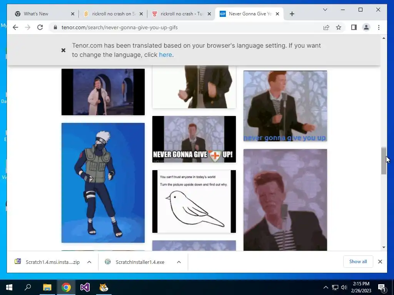Open the tab search dropdown
Image resolution: width=394 pixels, height=295 pixels.
point(325,10)
